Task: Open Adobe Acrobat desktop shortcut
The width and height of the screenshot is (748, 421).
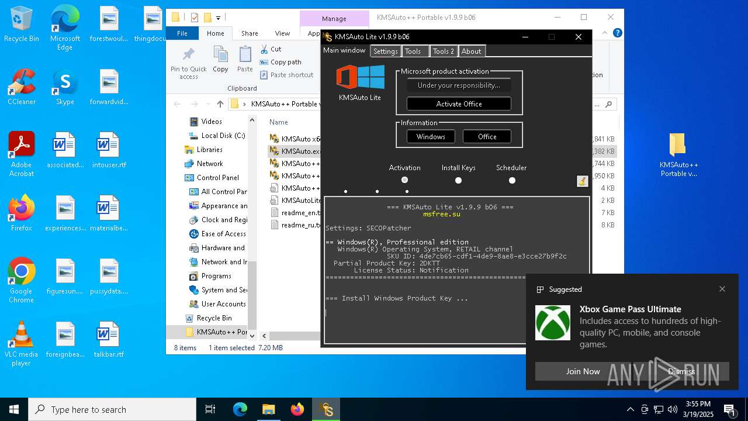Action: tap(21, 154)
